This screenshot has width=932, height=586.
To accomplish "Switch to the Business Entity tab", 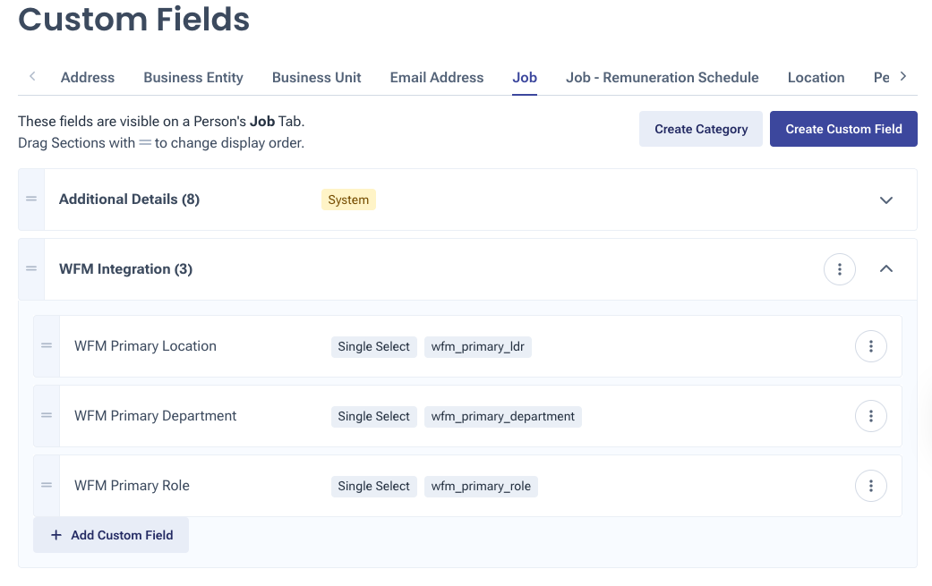I will coord(193,78).
